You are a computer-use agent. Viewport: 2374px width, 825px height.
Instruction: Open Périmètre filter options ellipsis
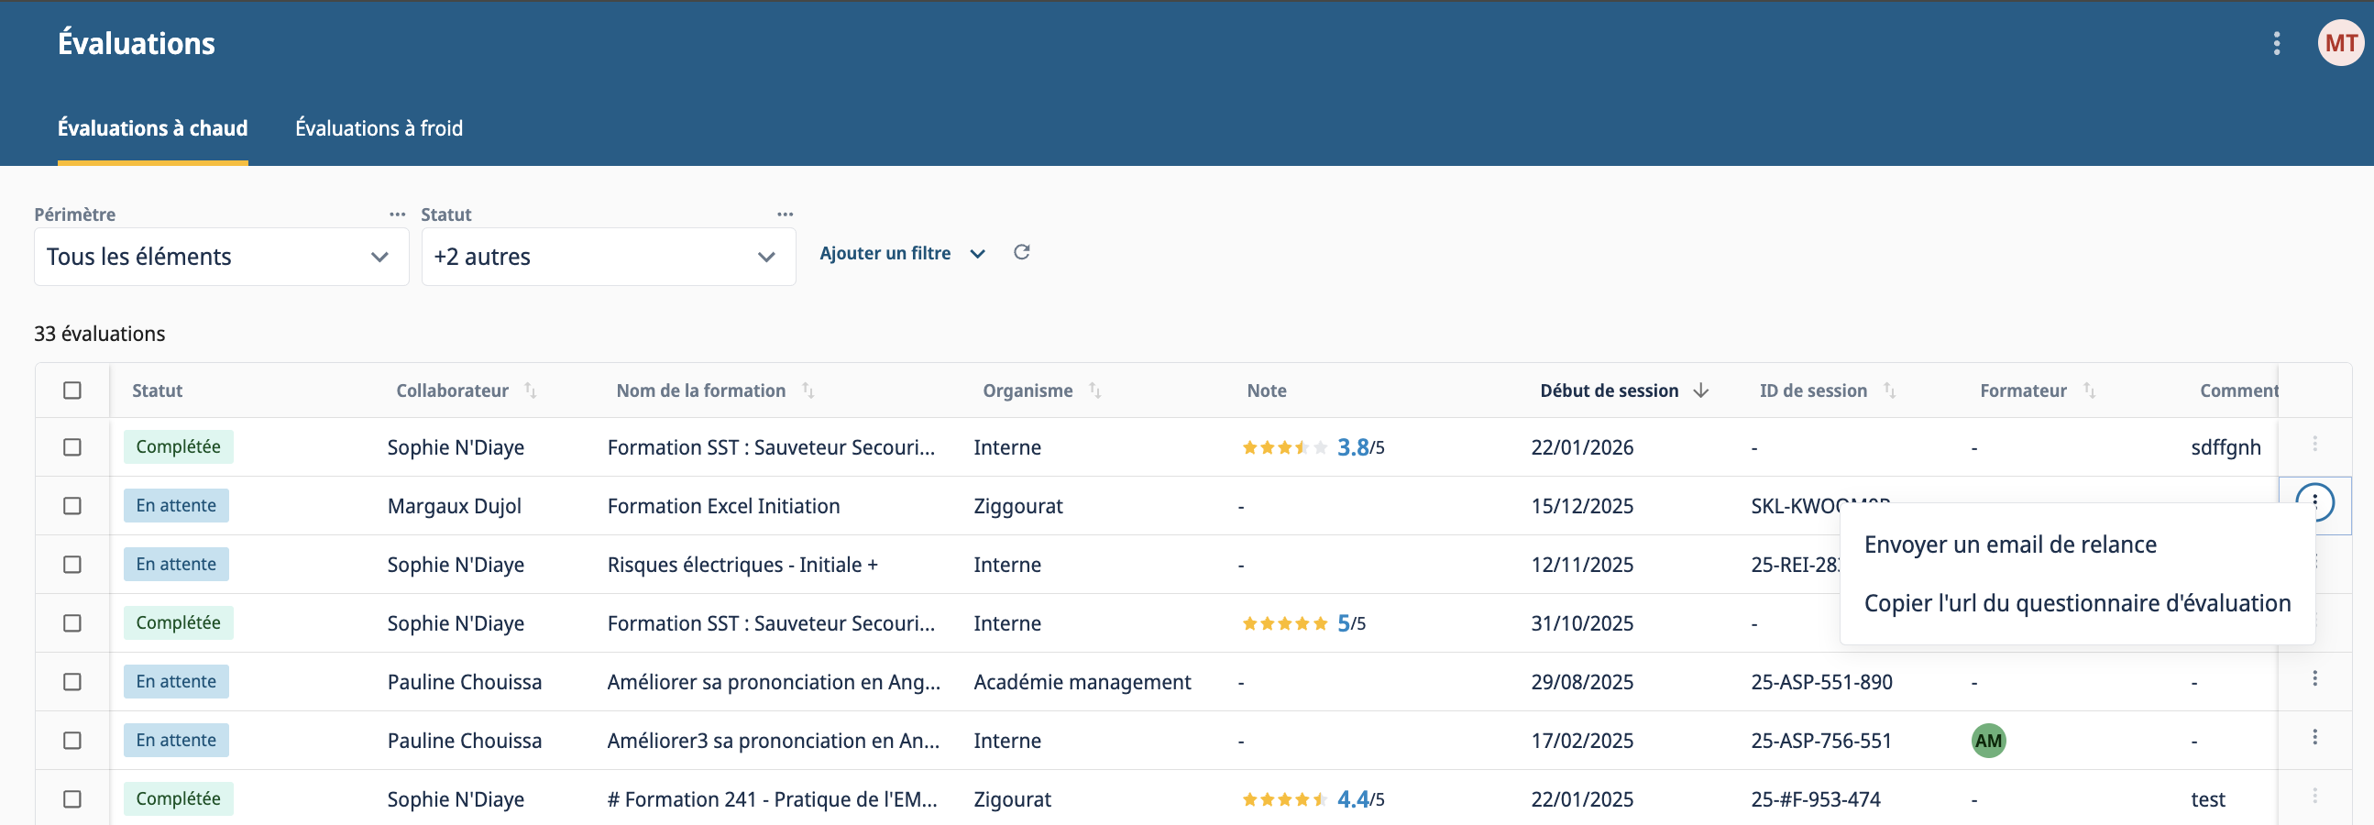[x=397, y=214]
